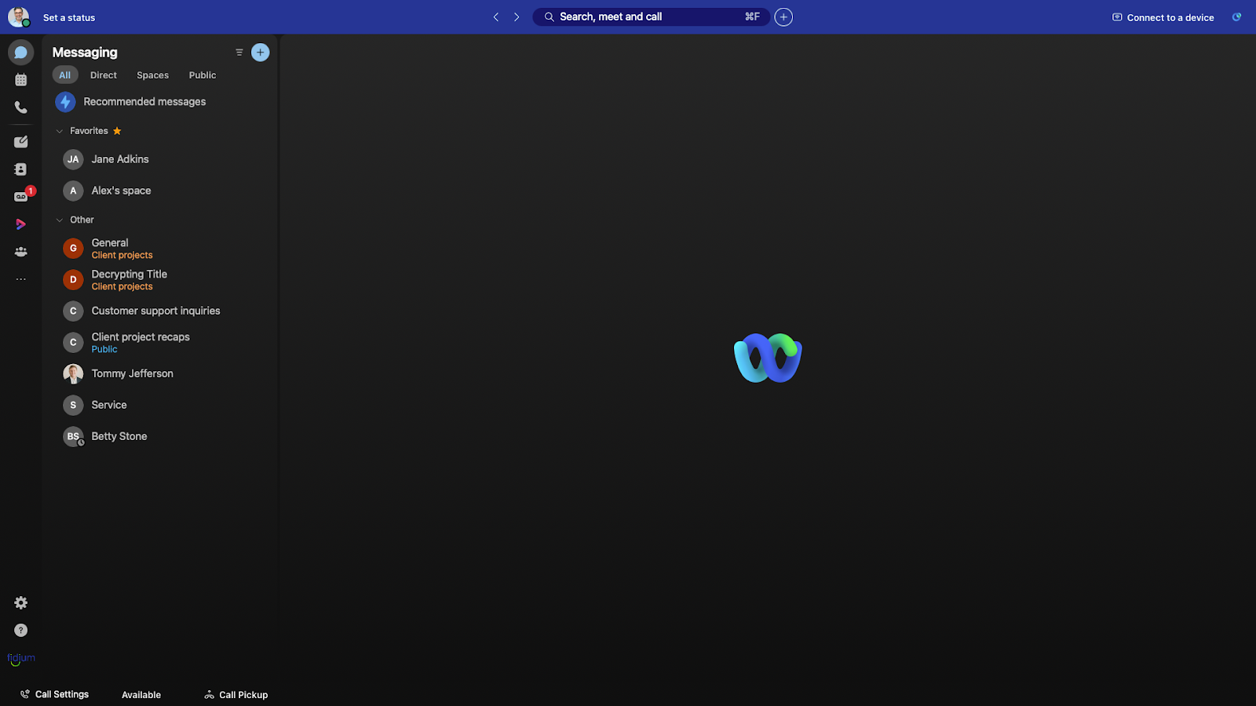Click the light-blue plus button in Messaging header
The width and height of the screenshot is (1256, 706).
pos(261,53)
